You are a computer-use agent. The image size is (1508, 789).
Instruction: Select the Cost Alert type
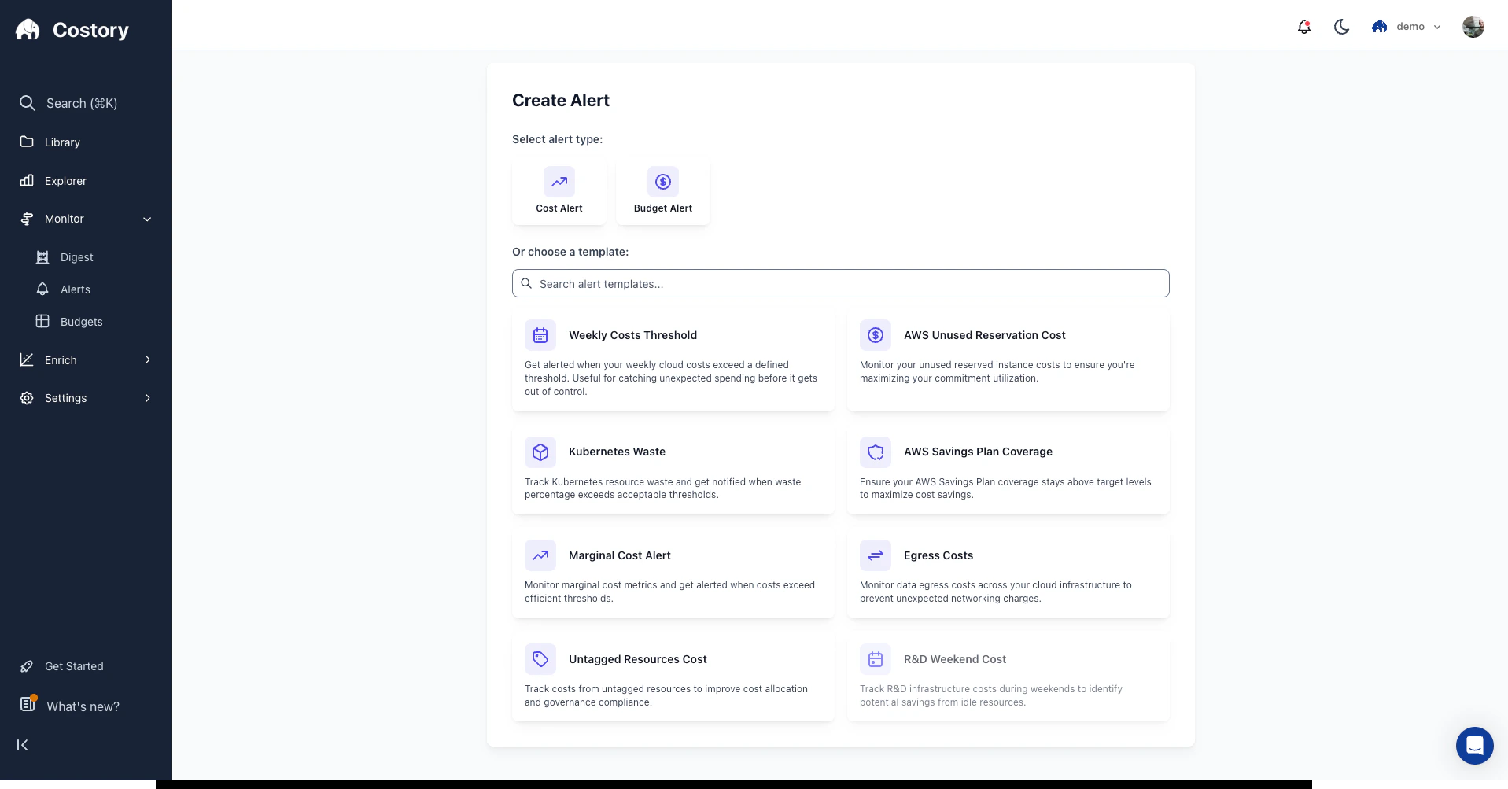click(x=559, y=191)
